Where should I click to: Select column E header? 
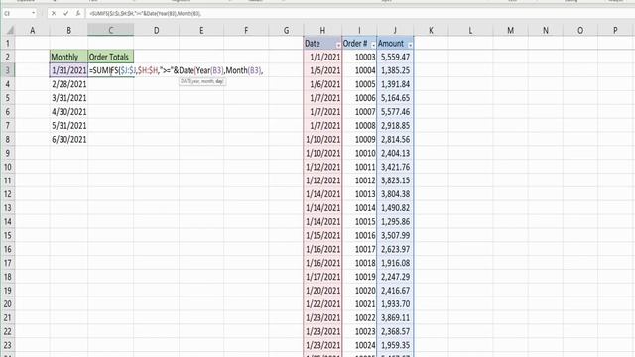[201, 30]
